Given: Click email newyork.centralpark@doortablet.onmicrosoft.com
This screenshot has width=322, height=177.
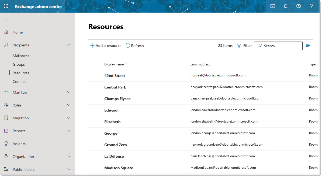Looking at the screenshot, I should coord(227,87).
